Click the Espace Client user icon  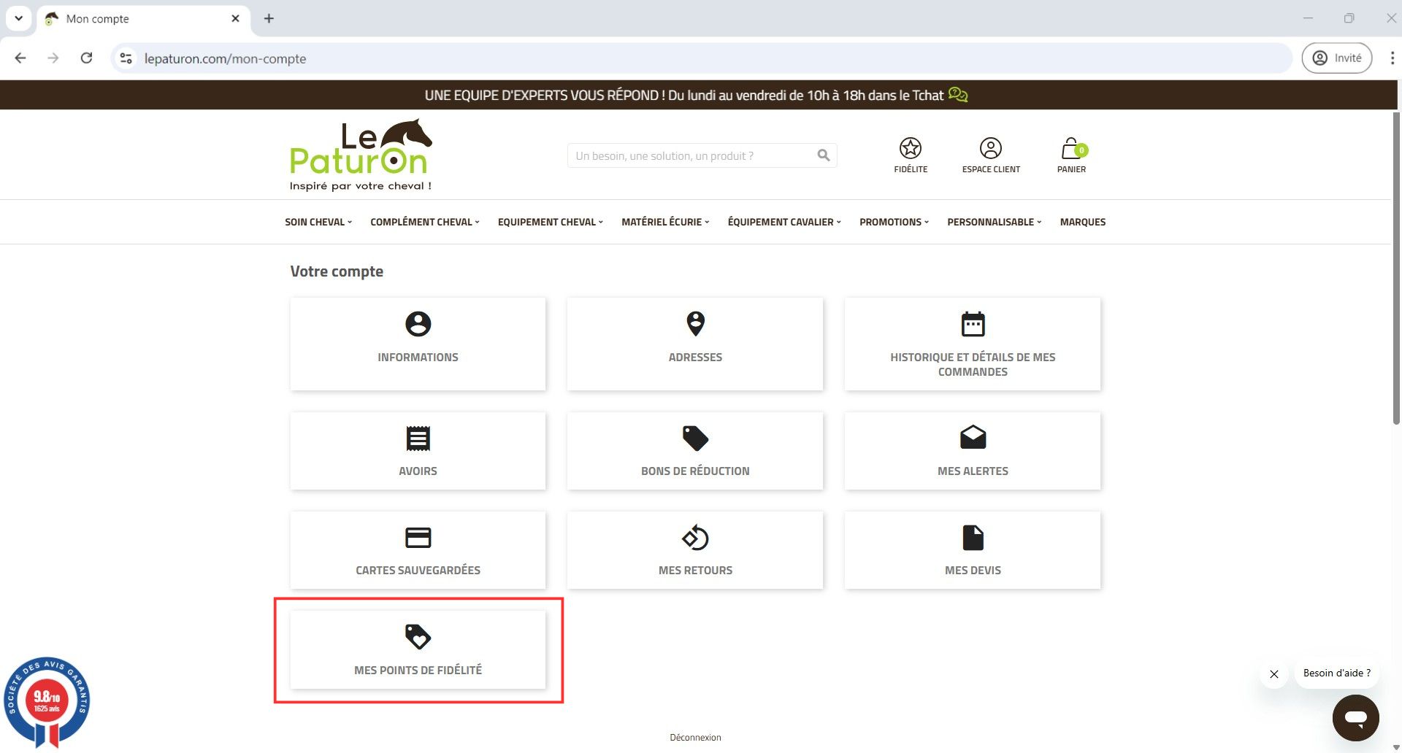coord(990,149)
